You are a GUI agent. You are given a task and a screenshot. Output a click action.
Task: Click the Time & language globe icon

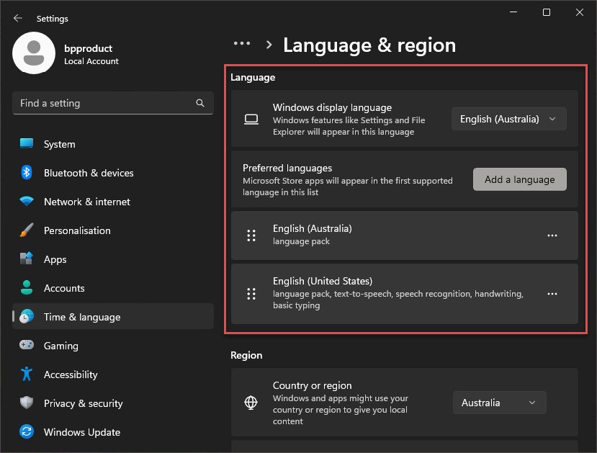click(27, 317)
